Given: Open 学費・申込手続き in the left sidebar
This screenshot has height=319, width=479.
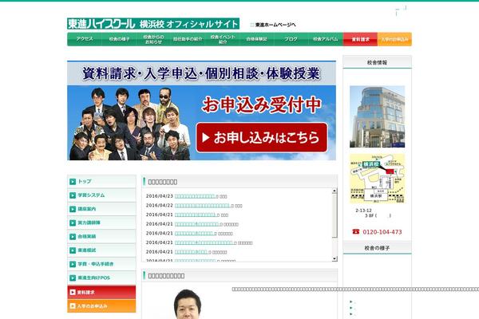Looking at the screenshot, I should tap(101, 264).
